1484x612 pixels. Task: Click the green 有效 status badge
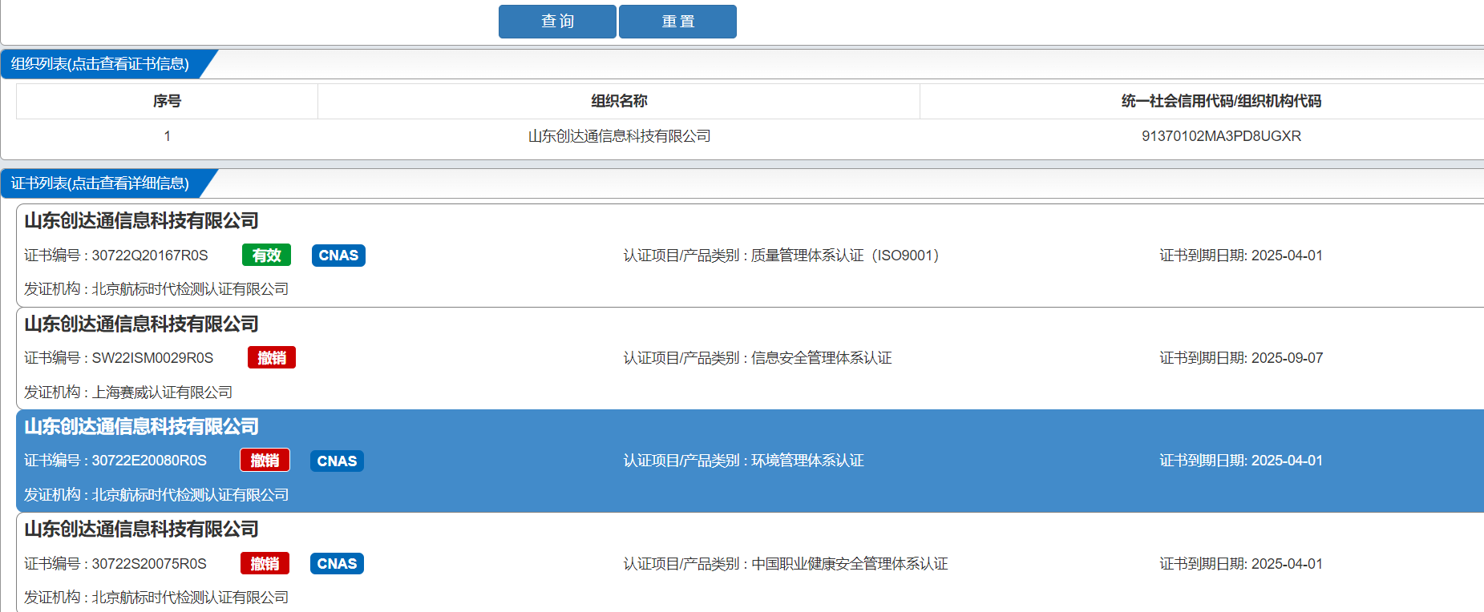click(266, 256)
